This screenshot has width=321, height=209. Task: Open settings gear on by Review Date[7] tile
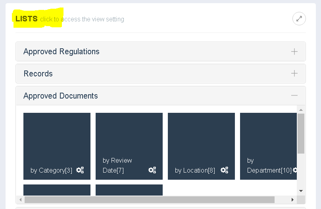point(152,170)
